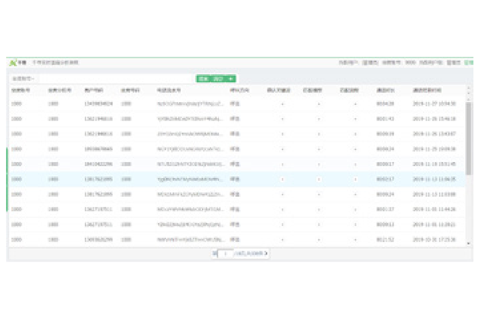The image size is (478, 319).
Task: Click the page number input box in pagination
Action: [225, 254]
